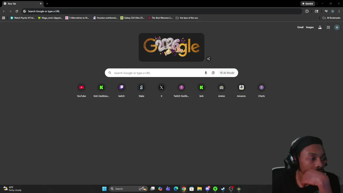Open the Google Lens page search icon
The width and height of the screenshot is (343, 193).
(x=316, y=11)
